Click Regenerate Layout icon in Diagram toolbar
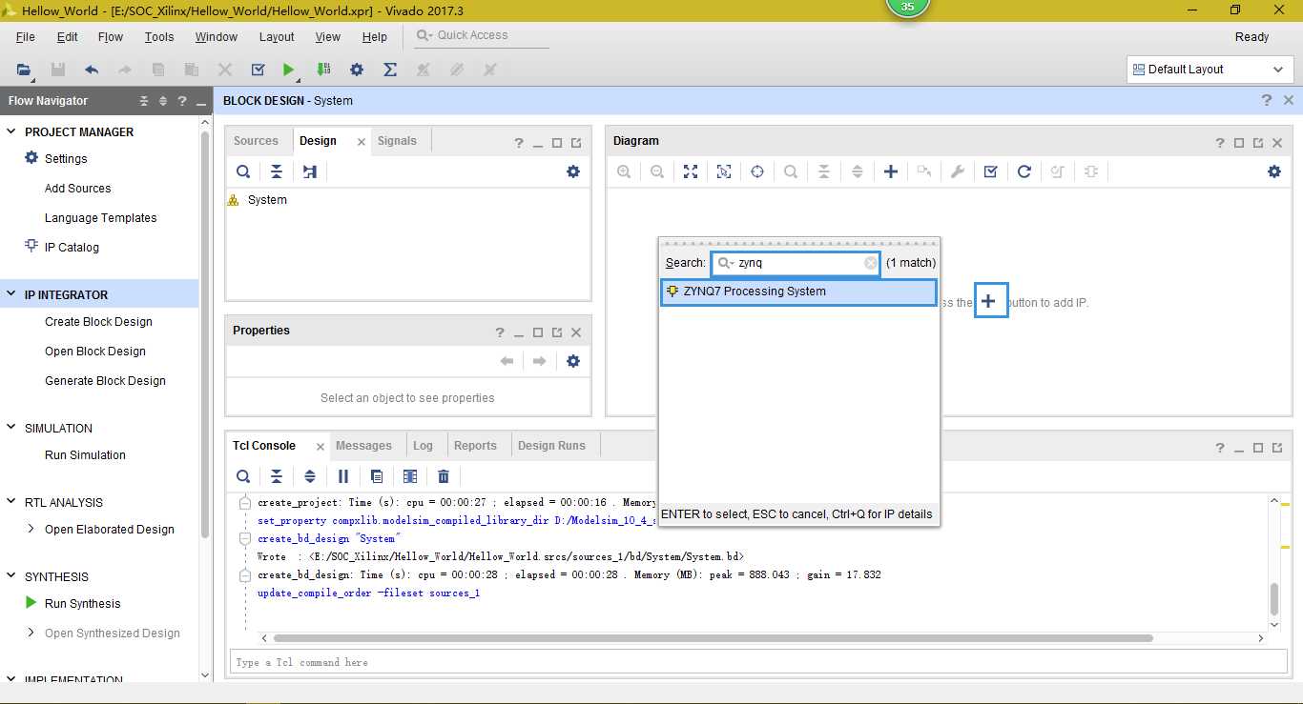This screenshot has height=704, width=1303. pyautogui.click(x=1024, y=171)
